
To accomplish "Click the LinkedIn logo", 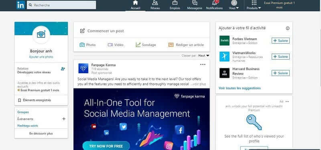I will point(21,5).
